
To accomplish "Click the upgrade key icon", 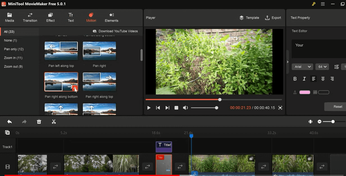I will click(x=313, y=4).
